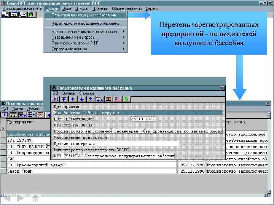The image size is (274, 205).
Task: Select 'Пользователи воздушного бассейна' menu entry
Action: [x=85, y=15]
